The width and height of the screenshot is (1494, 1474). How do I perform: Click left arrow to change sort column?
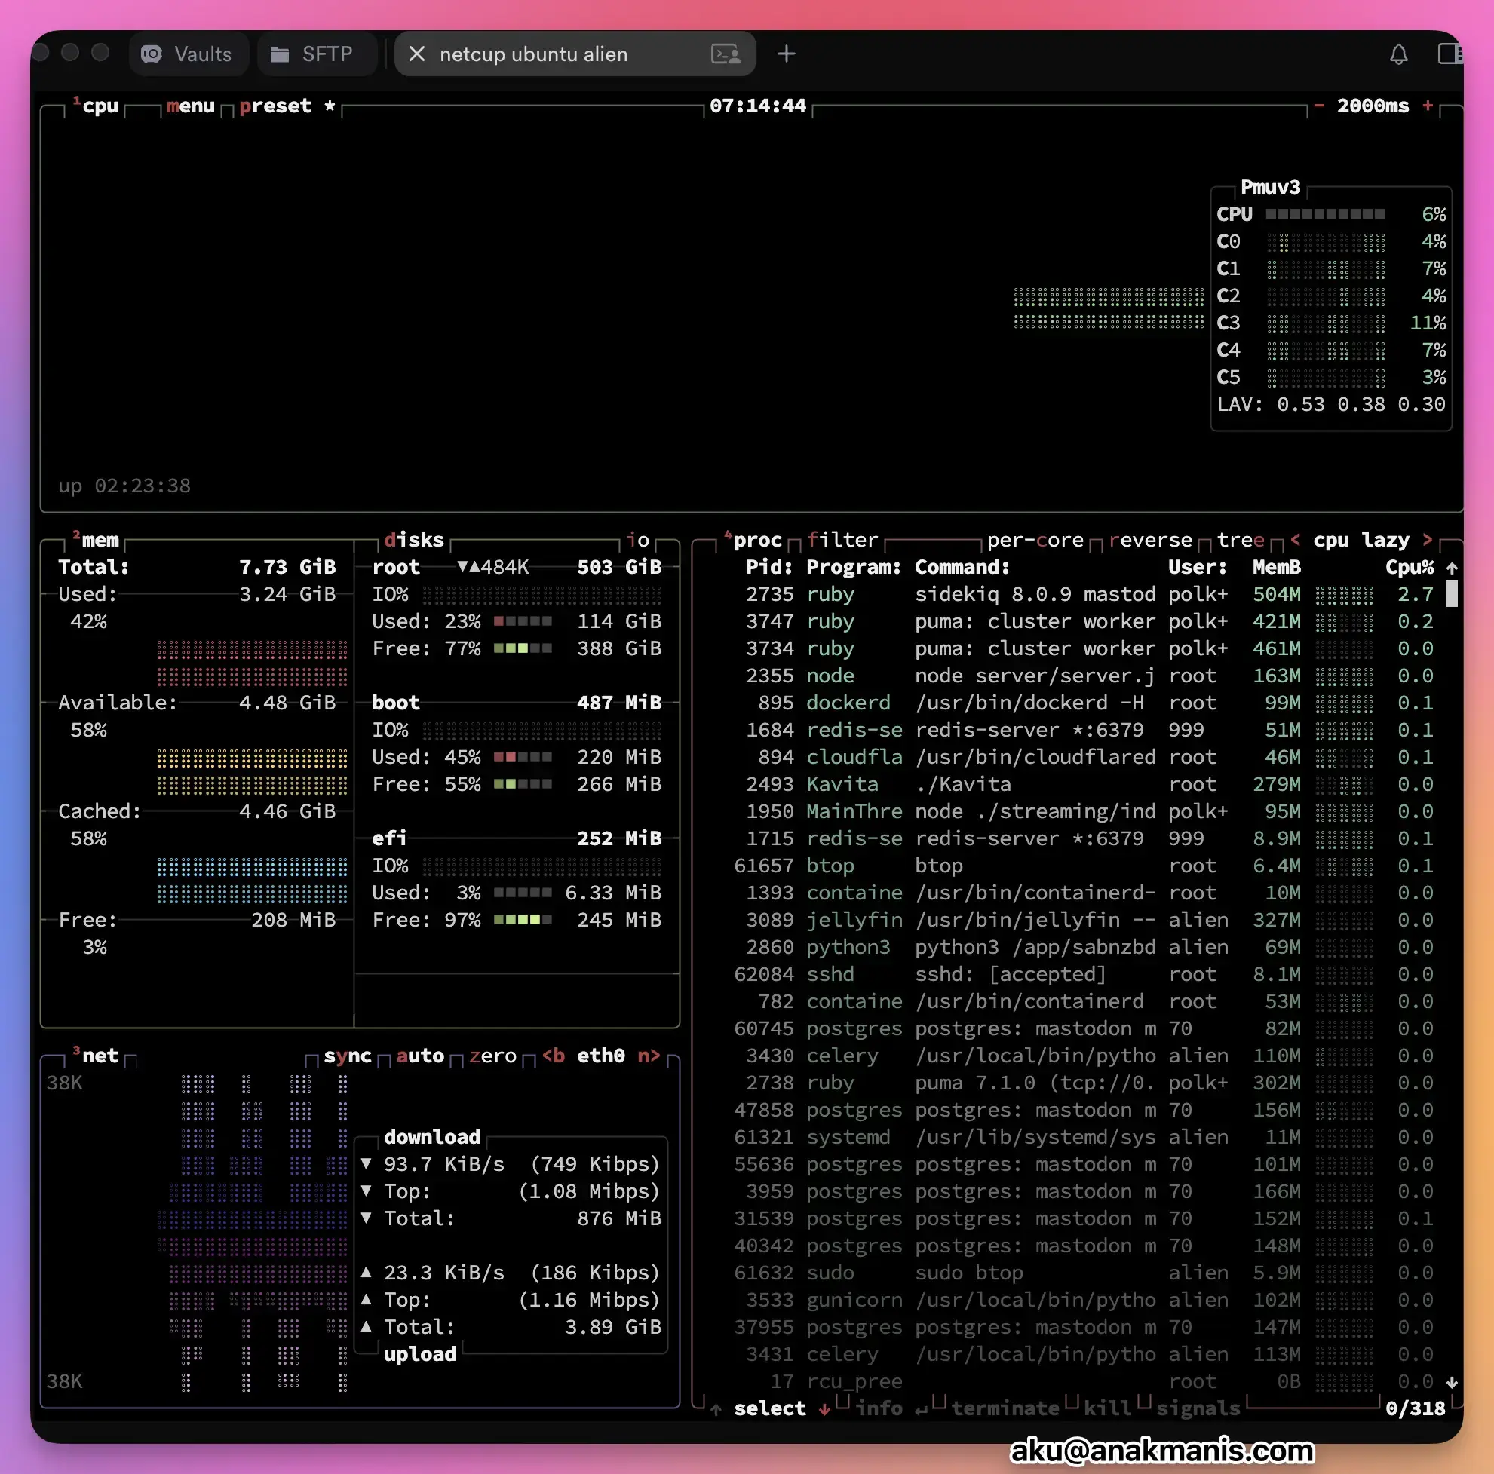pyautogui.click(x=1295, y=540)
